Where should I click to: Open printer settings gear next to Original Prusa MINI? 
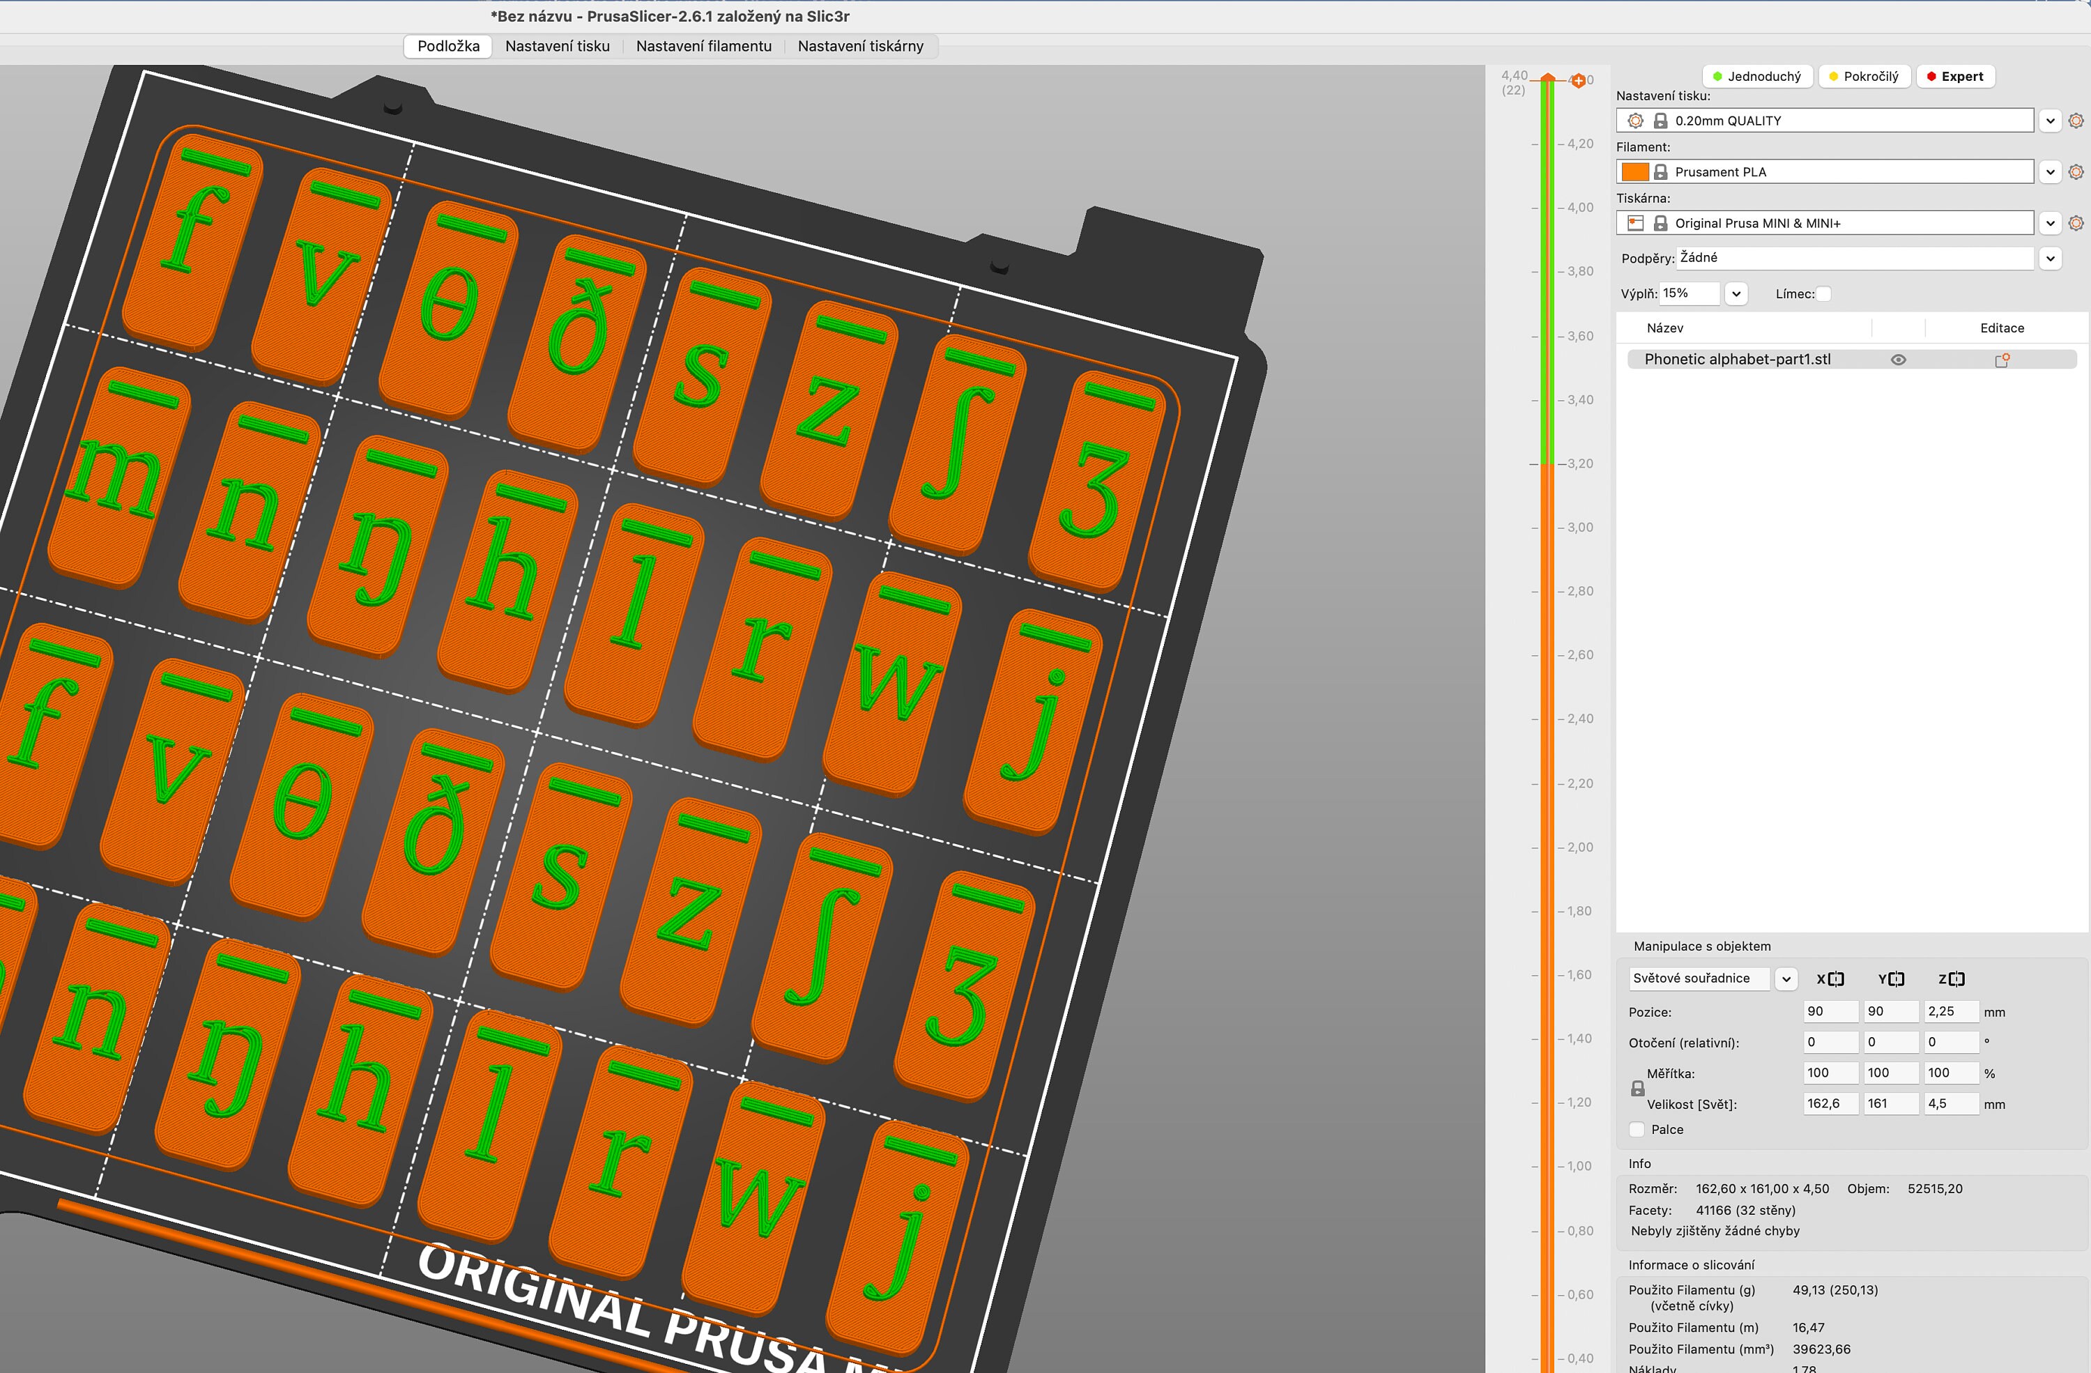(2076, 222)
